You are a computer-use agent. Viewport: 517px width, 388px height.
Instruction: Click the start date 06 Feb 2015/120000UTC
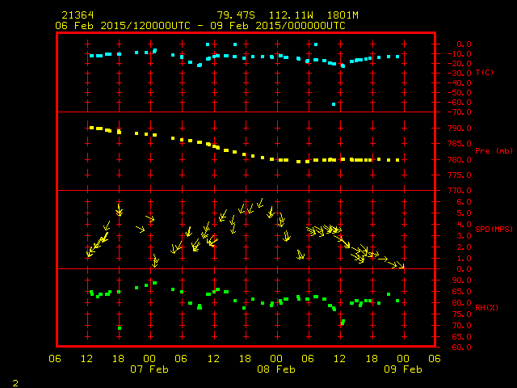pos(123,26)
